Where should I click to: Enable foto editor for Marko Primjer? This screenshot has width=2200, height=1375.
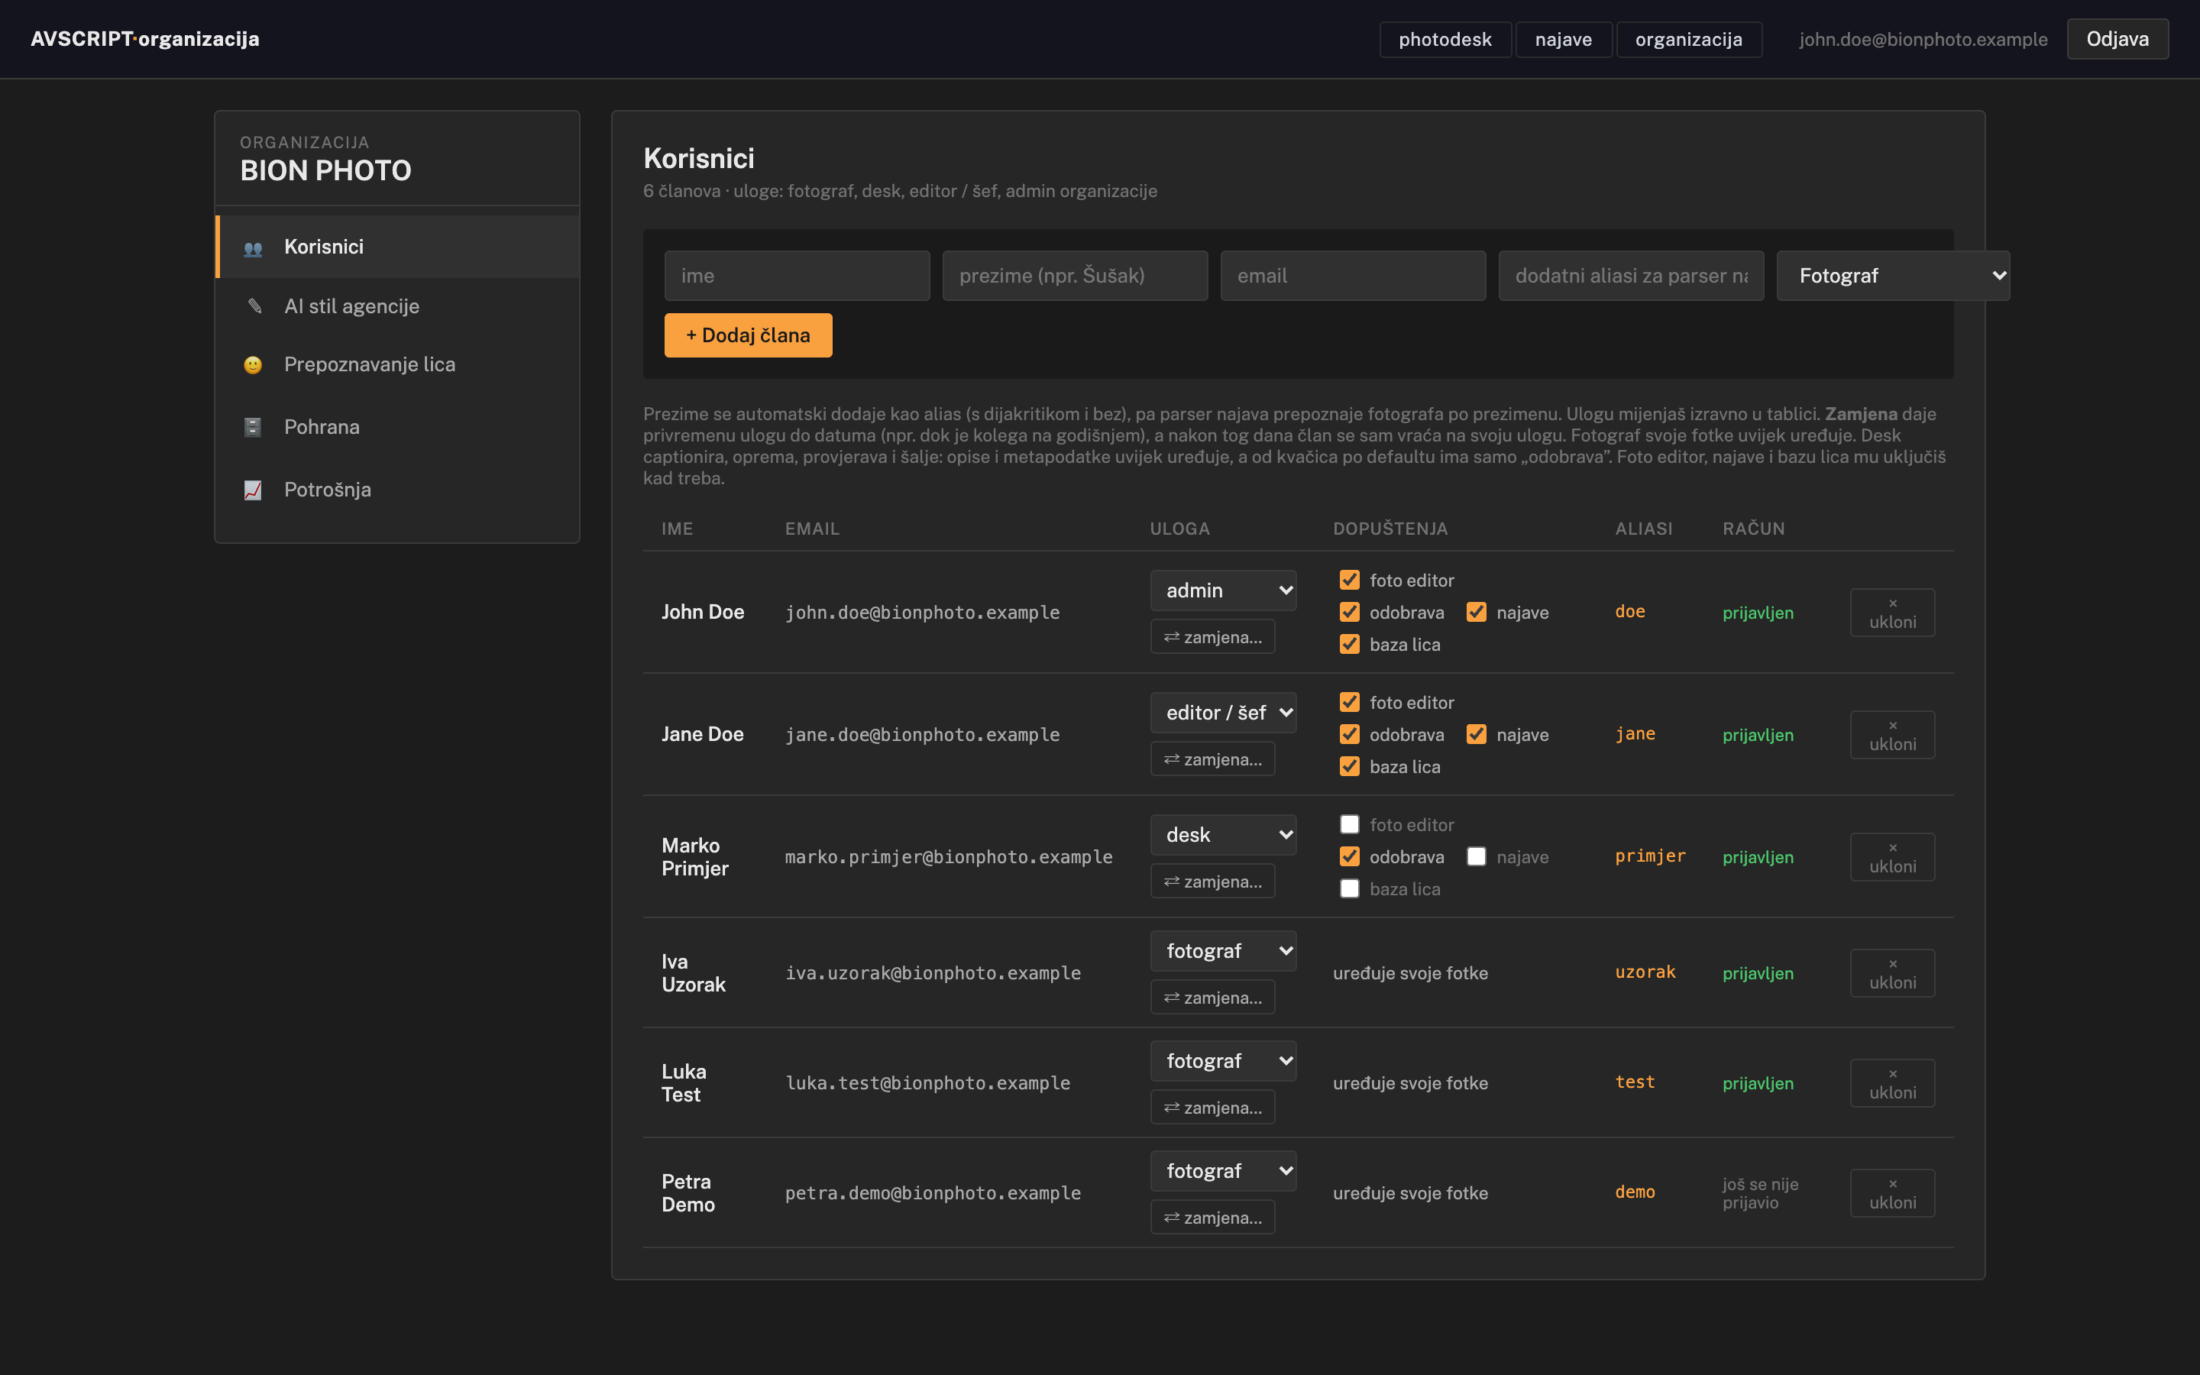[x=1350, y=825]
